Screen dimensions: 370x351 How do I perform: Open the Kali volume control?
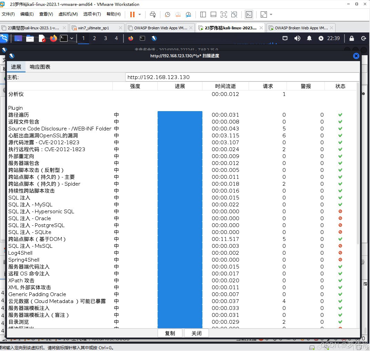coord(297,38)
